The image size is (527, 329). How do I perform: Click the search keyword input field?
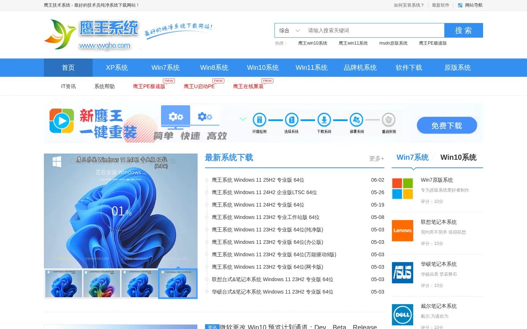coord(374,30)
